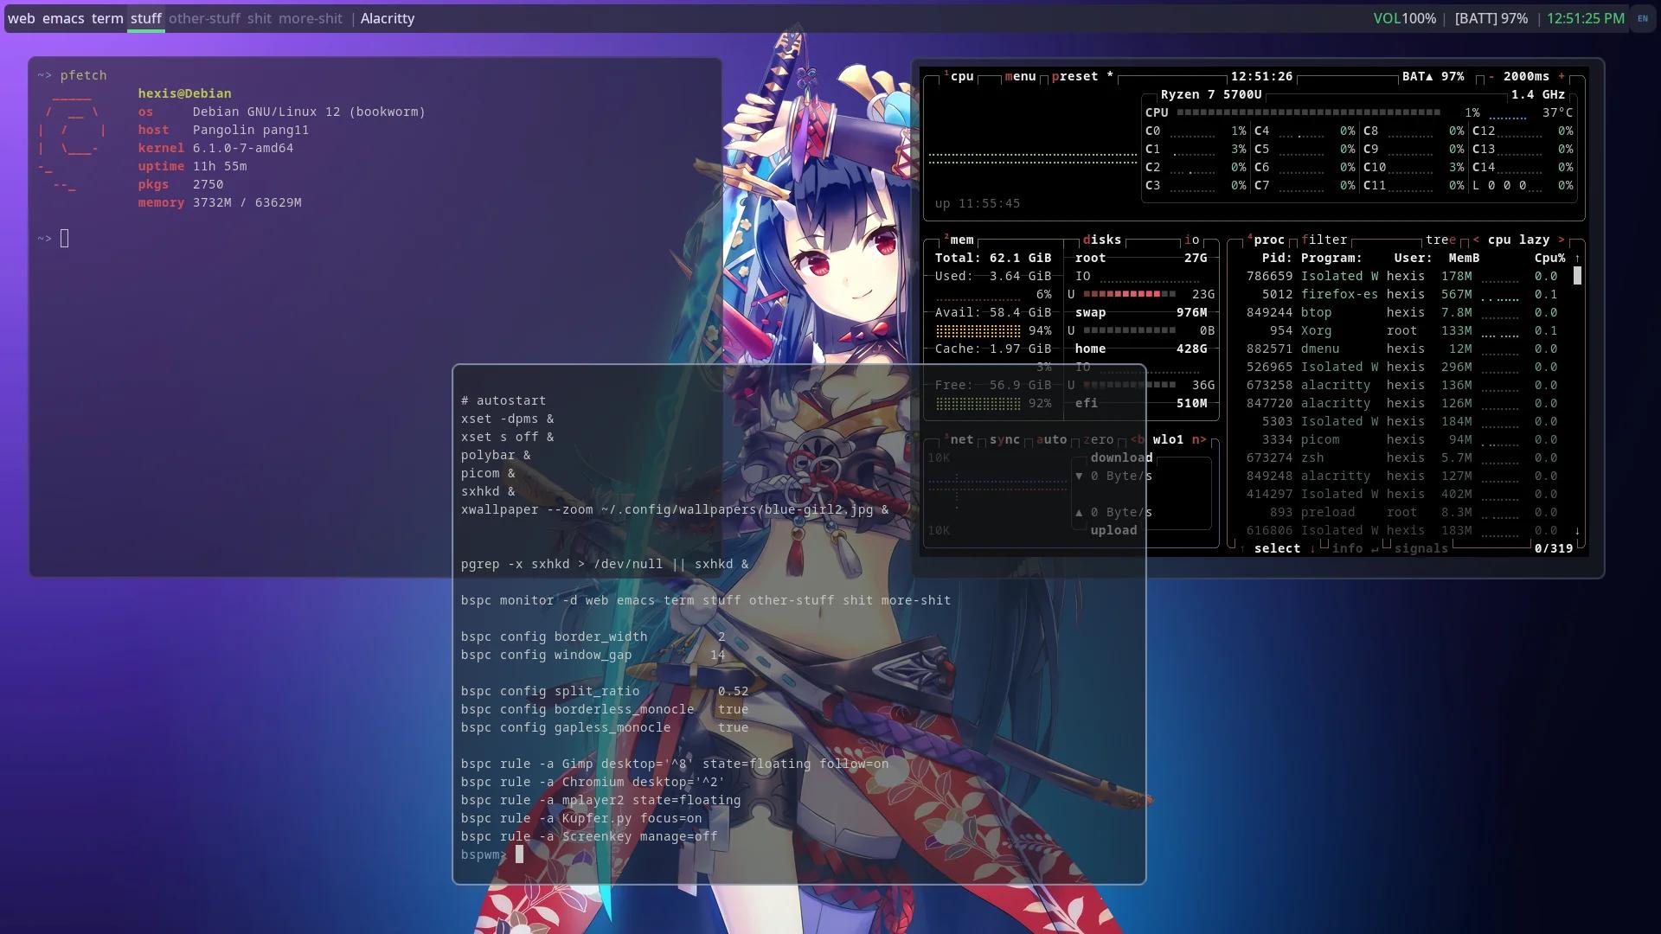Click the upload arrow in btop's net box

coord(1079,512)
